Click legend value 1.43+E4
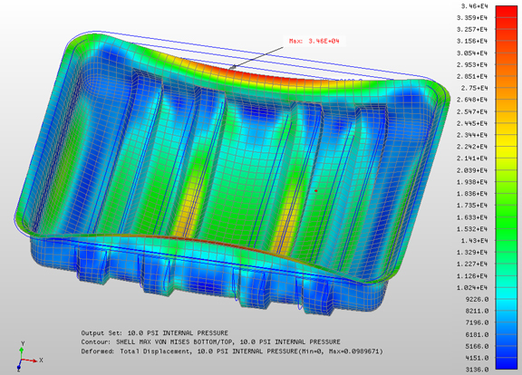The width and height of the screenshot is (522, 375). pyautogui.click(x=474, y=241)
